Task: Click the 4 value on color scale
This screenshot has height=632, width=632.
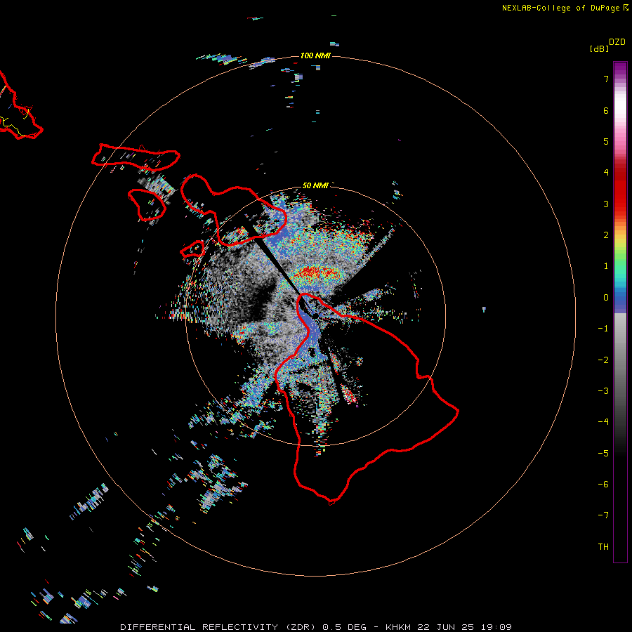Action: (606, 172)
